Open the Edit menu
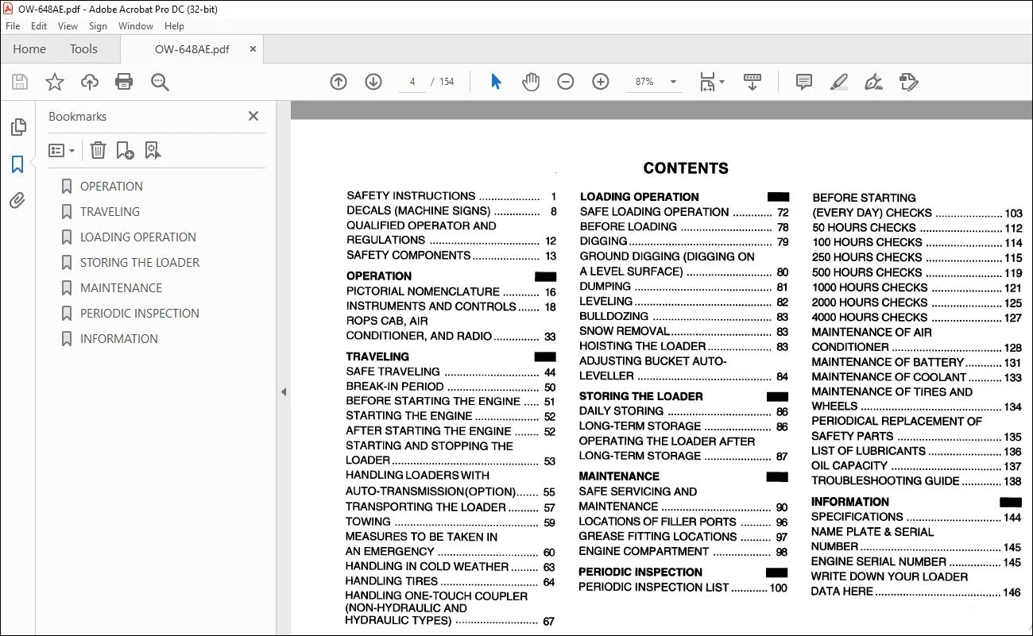This screenshot has width=1033, height=636. [39, 26]
